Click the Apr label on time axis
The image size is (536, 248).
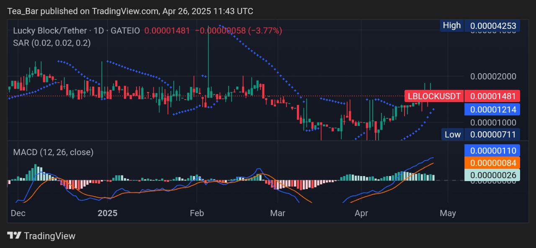(361, 213)
